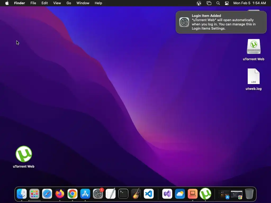271x203 pixels.
Task: Open the Finder menu
Action: [20, 3]
